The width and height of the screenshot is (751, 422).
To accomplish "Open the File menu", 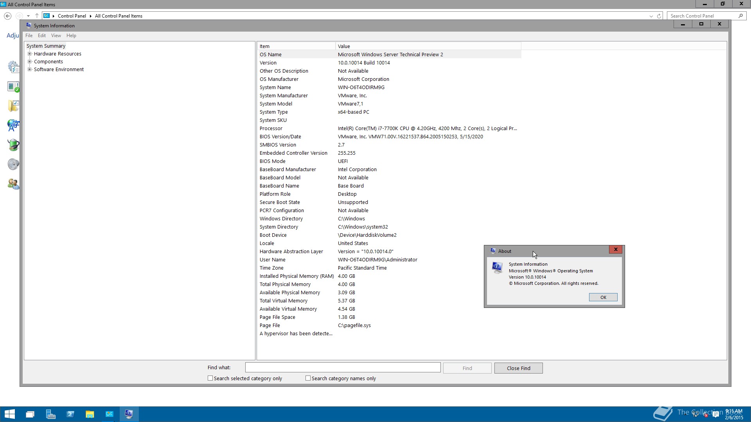I will (29, 36).
